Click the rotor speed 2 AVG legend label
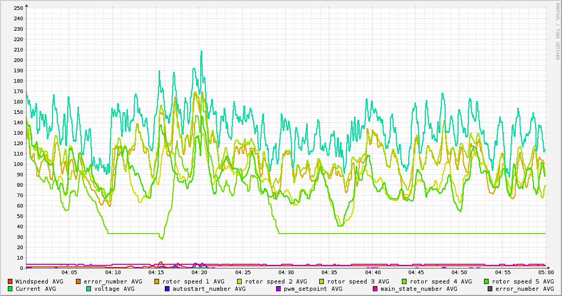The height and width of the screenshot is (296, 562). coord(276,281)
